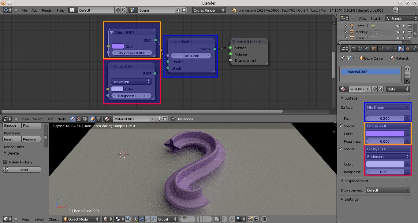Open the Search menu in the outliner
Viewport: 418px width, 223px height.
(x=376, y=18)
